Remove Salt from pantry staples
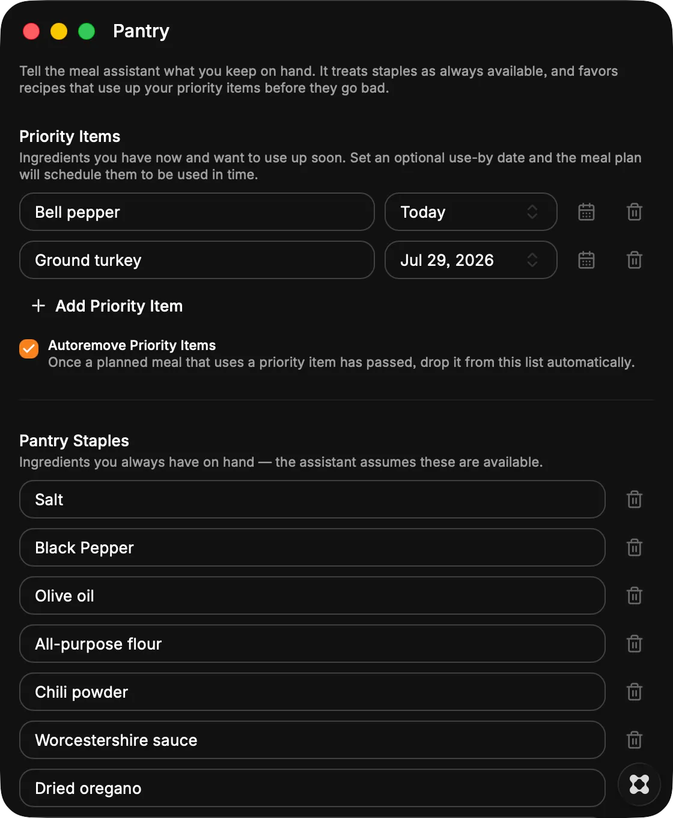Viewport: 673px width, 818px height. click(635, 499)
